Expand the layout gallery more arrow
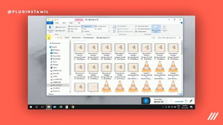 point(109,31)
